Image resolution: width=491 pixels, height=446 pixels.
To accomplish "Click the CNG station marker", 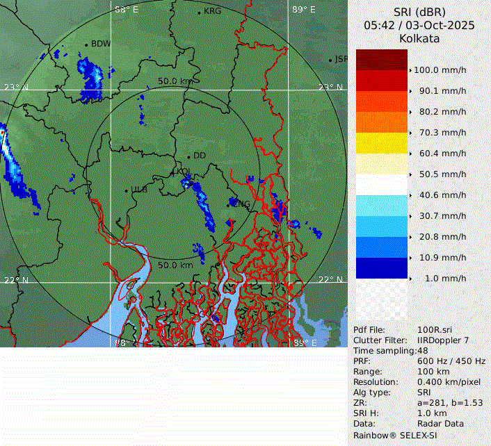I will (229, 204).
